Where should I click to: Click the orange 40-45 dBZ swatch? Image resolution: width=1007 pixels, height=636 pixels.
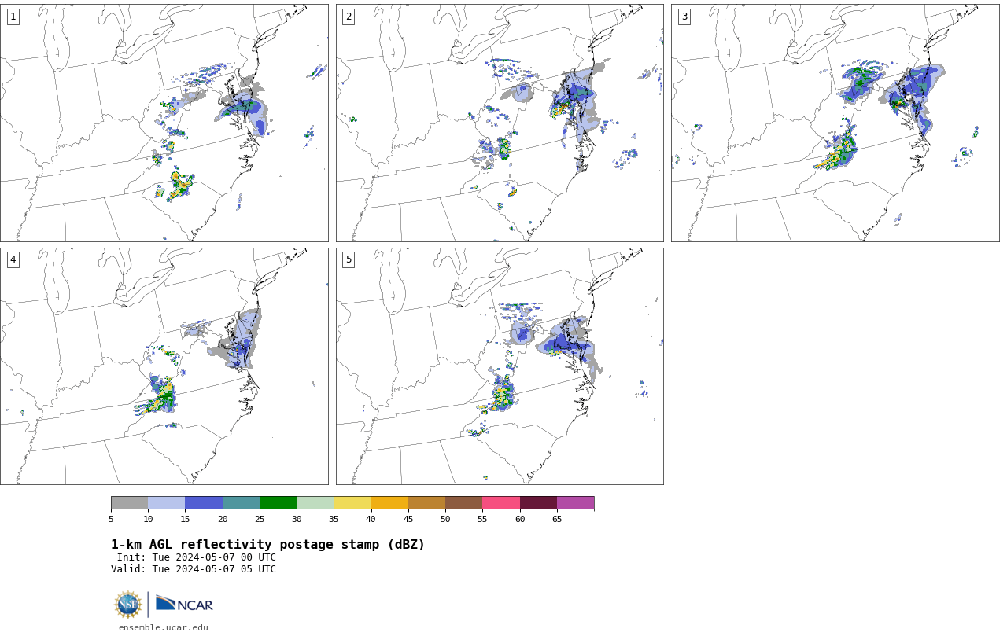point(389,503)
